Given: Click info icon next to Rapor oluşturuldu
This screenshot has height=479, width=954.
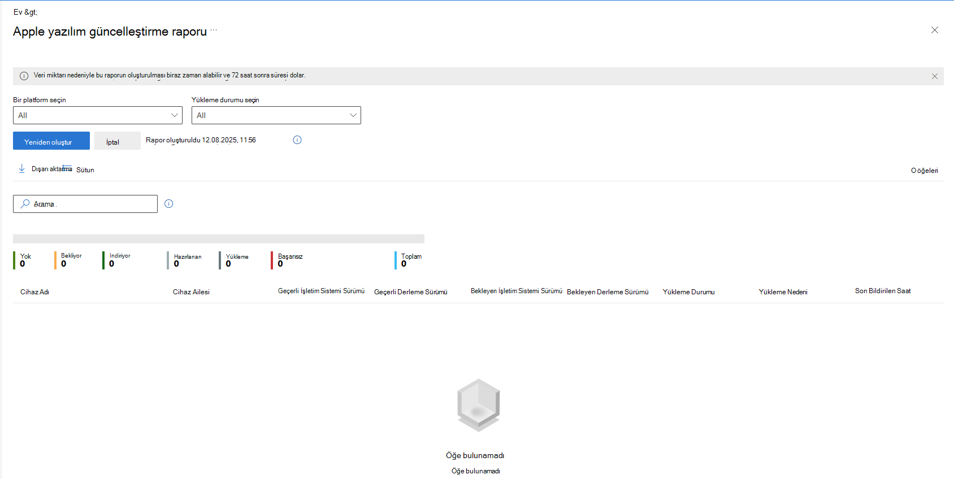Looking at the screenshot, I should coord(297,140).
